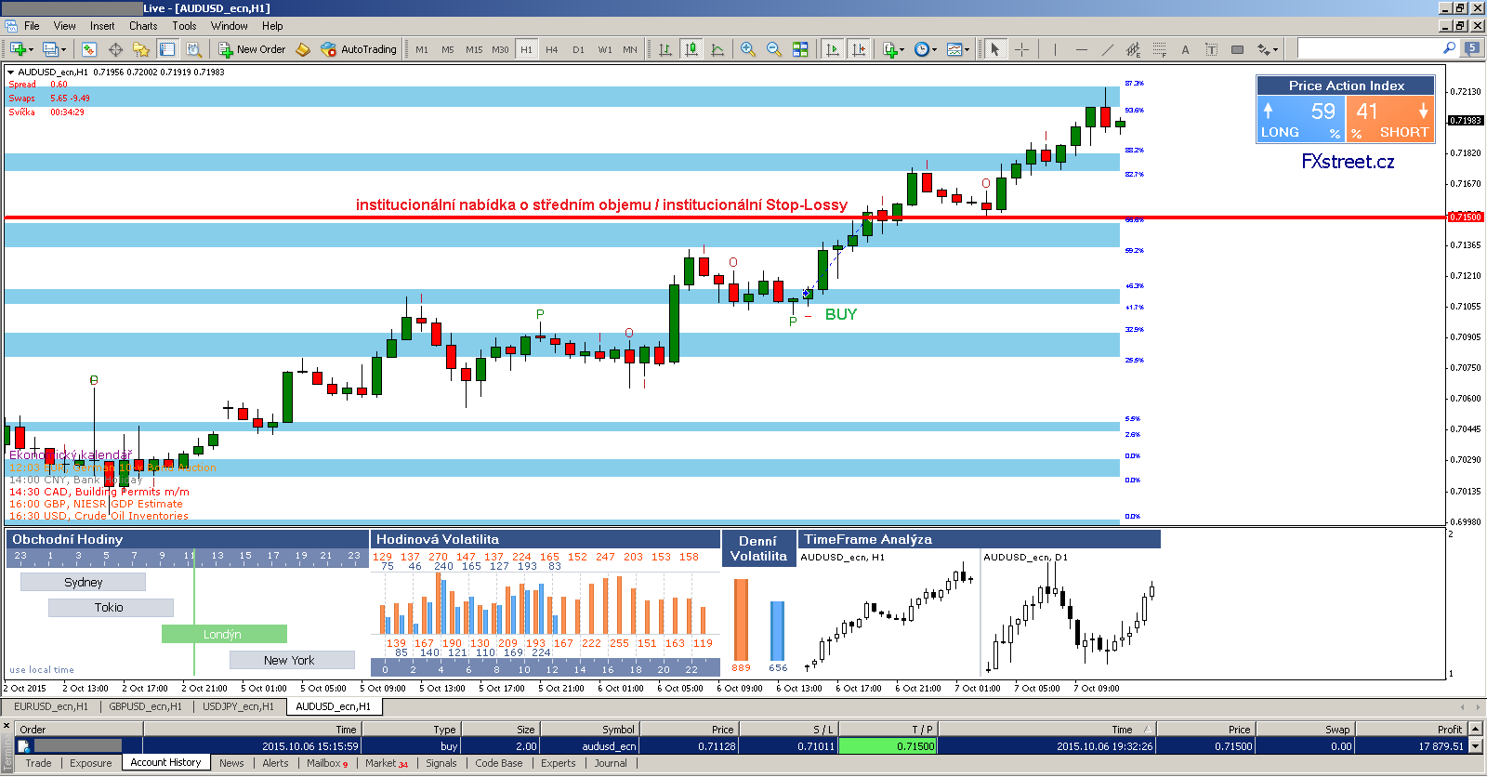
Task: Open the Tile Windows layout icon
Action: click(x=800, y=49)
